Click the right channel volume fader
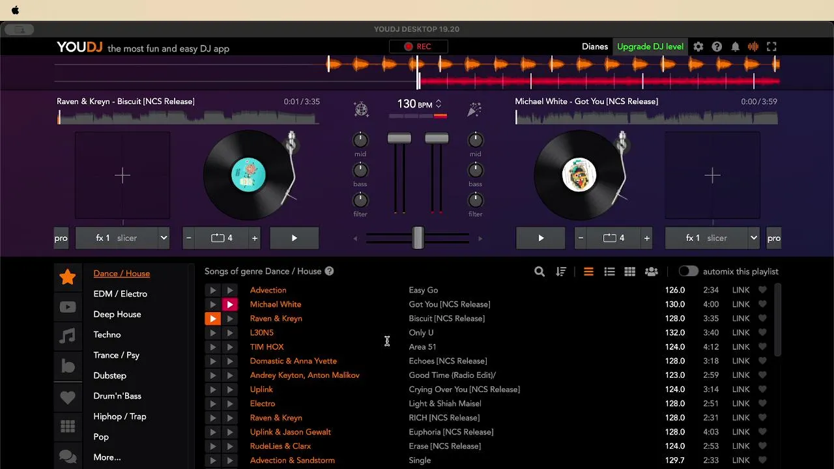Viewport: 834px width, 469px height. [x=437, y=139]
